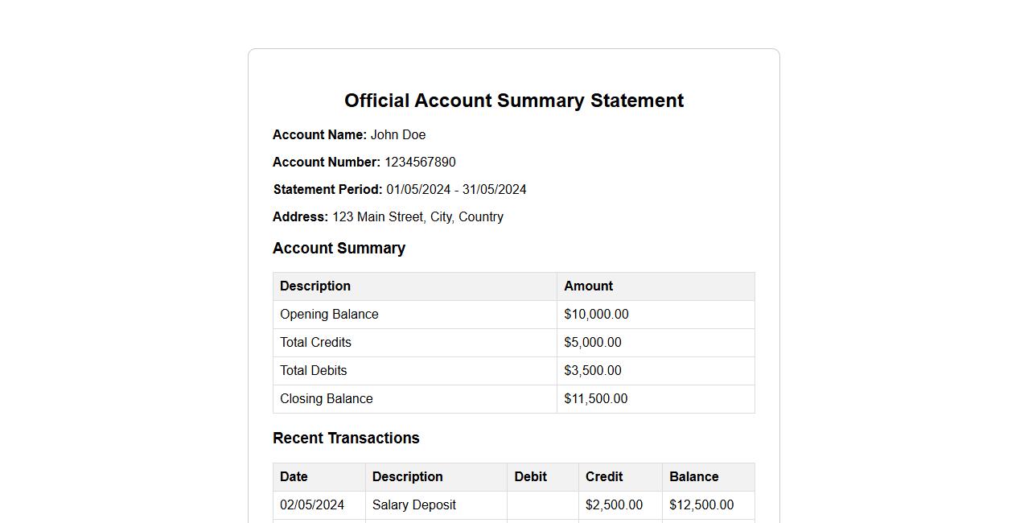The width and height of the screenshot is (1028, 523).
Task: Click the Recent Transactions section heading
Action: [346, 439]
